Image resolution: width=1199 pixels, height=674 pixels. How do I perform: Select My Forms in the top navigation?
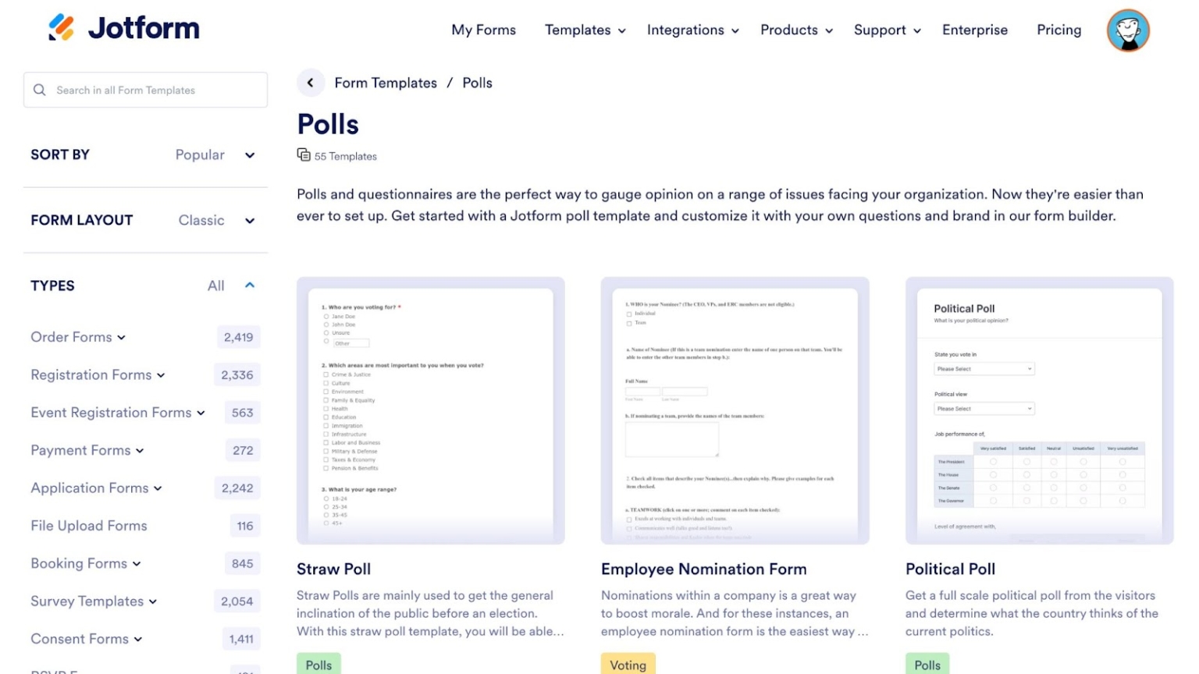[x=483, y=30]
